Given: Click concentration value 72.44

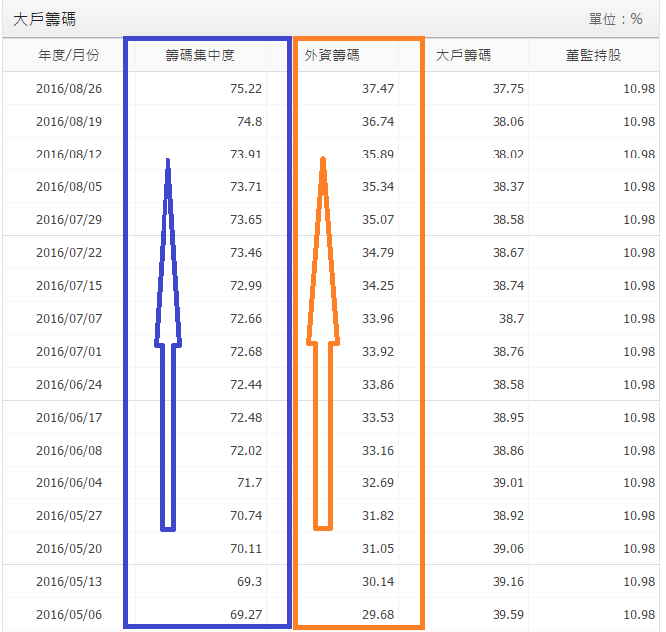Looking at the screenshot, I should [246, 385].
